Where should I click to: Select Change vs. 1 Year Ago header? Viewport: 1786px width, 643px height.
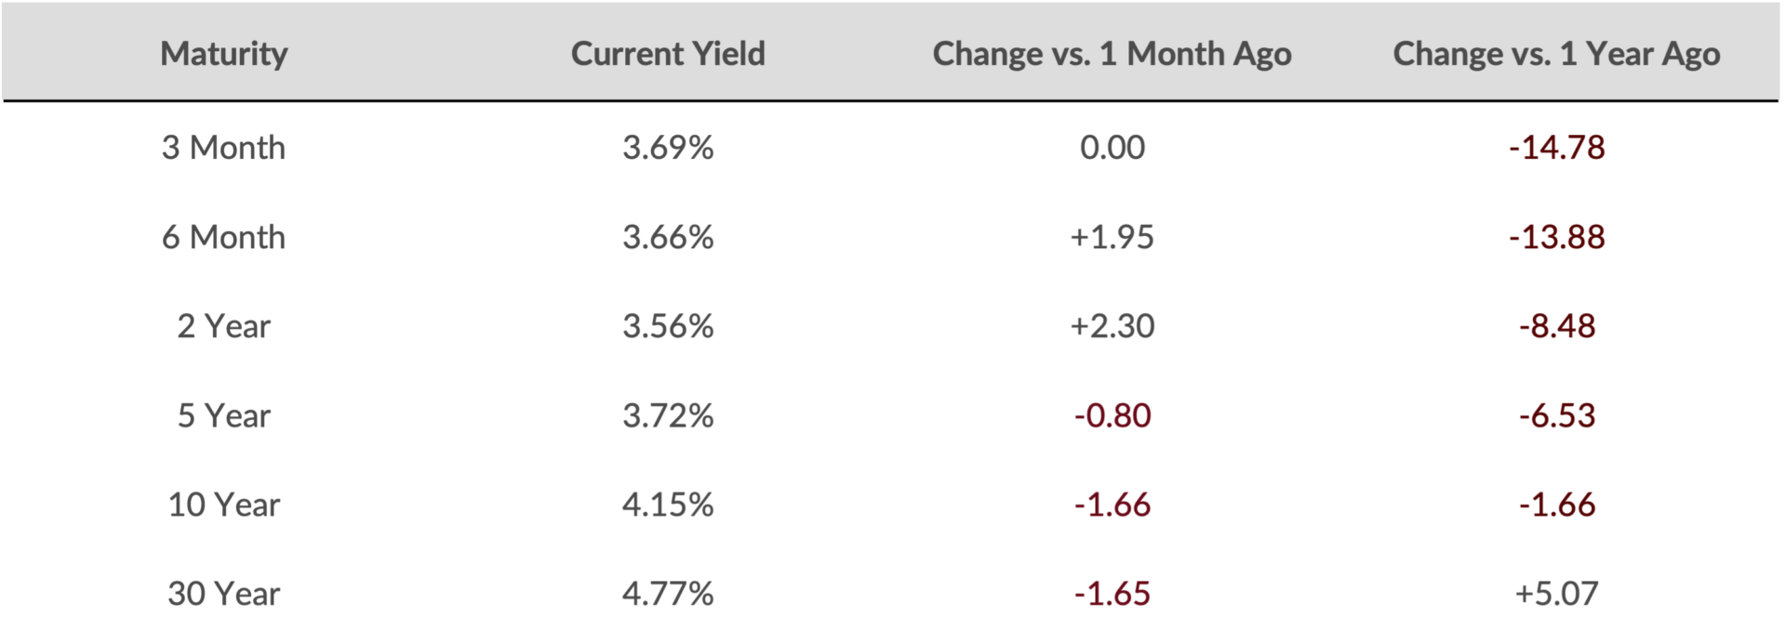(x=1556, y=54)
